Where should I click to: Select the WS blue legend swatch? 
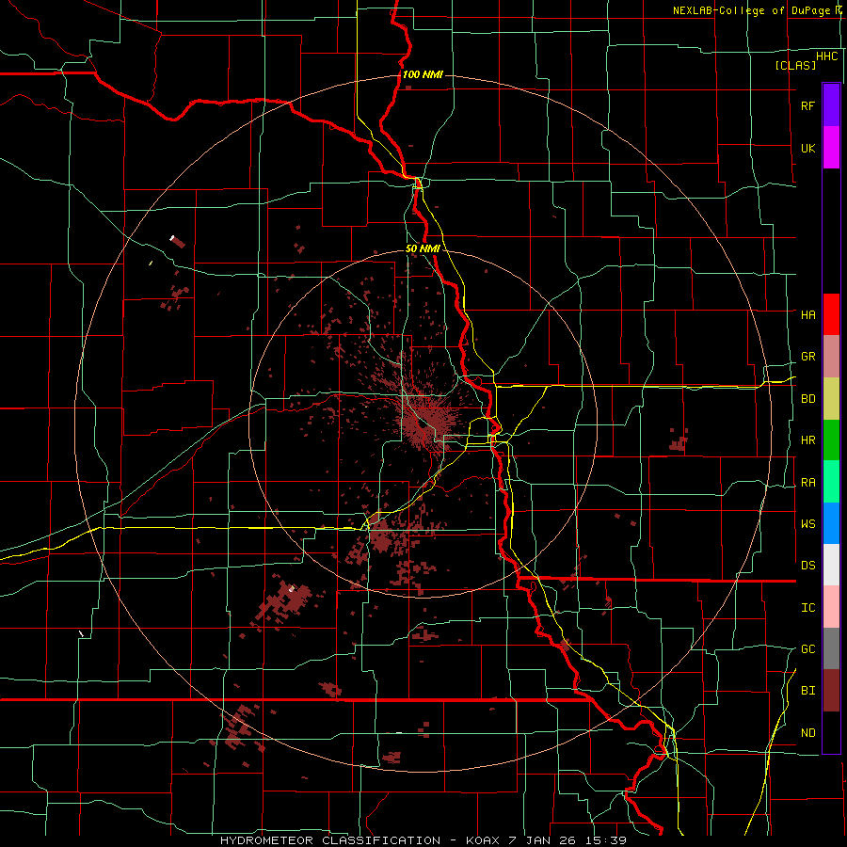point(831,523)
